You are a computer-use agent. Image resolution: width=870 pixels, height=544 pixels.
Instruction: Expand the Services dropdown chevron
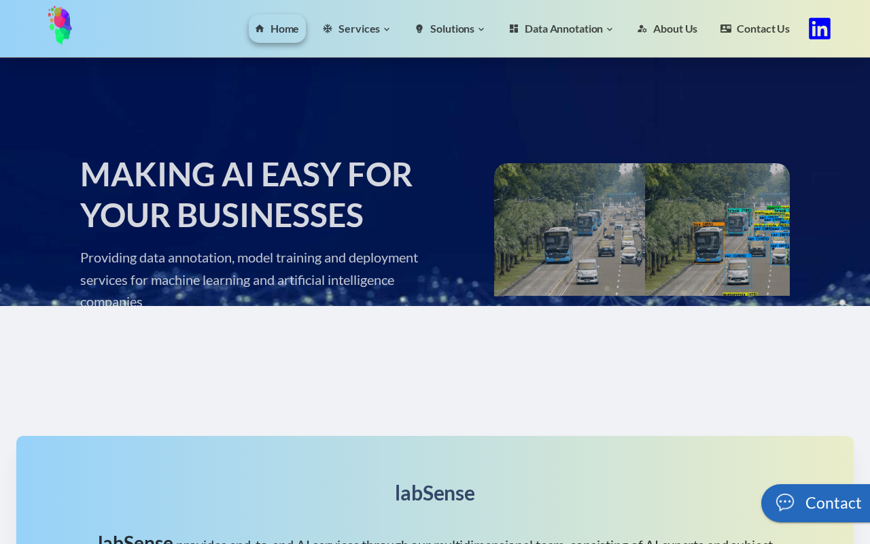tap(387, 29)
